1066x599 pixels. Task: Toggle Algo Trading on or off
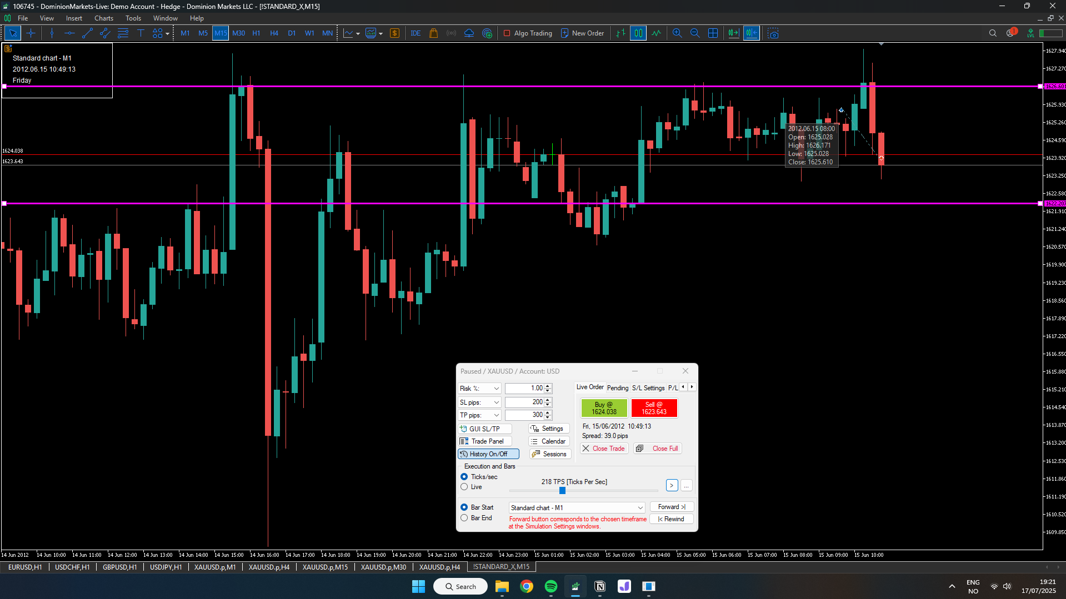(x=528, y=33)
